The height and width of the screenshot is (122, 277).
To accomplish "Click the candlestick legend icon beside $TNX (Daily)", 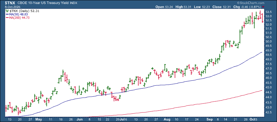I will (7, 11).
